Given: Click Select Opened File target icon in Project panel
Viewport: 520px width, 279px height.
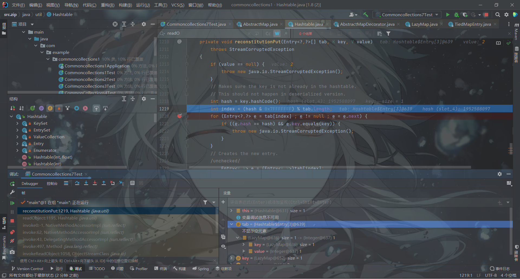Looking at the screenshot, I should pyautogui.click(x=115, y=24).
